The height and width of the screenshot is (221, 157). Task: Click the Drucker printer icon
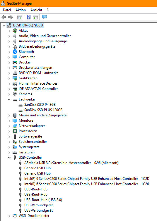pyautogui.click(x=15, y=62)
